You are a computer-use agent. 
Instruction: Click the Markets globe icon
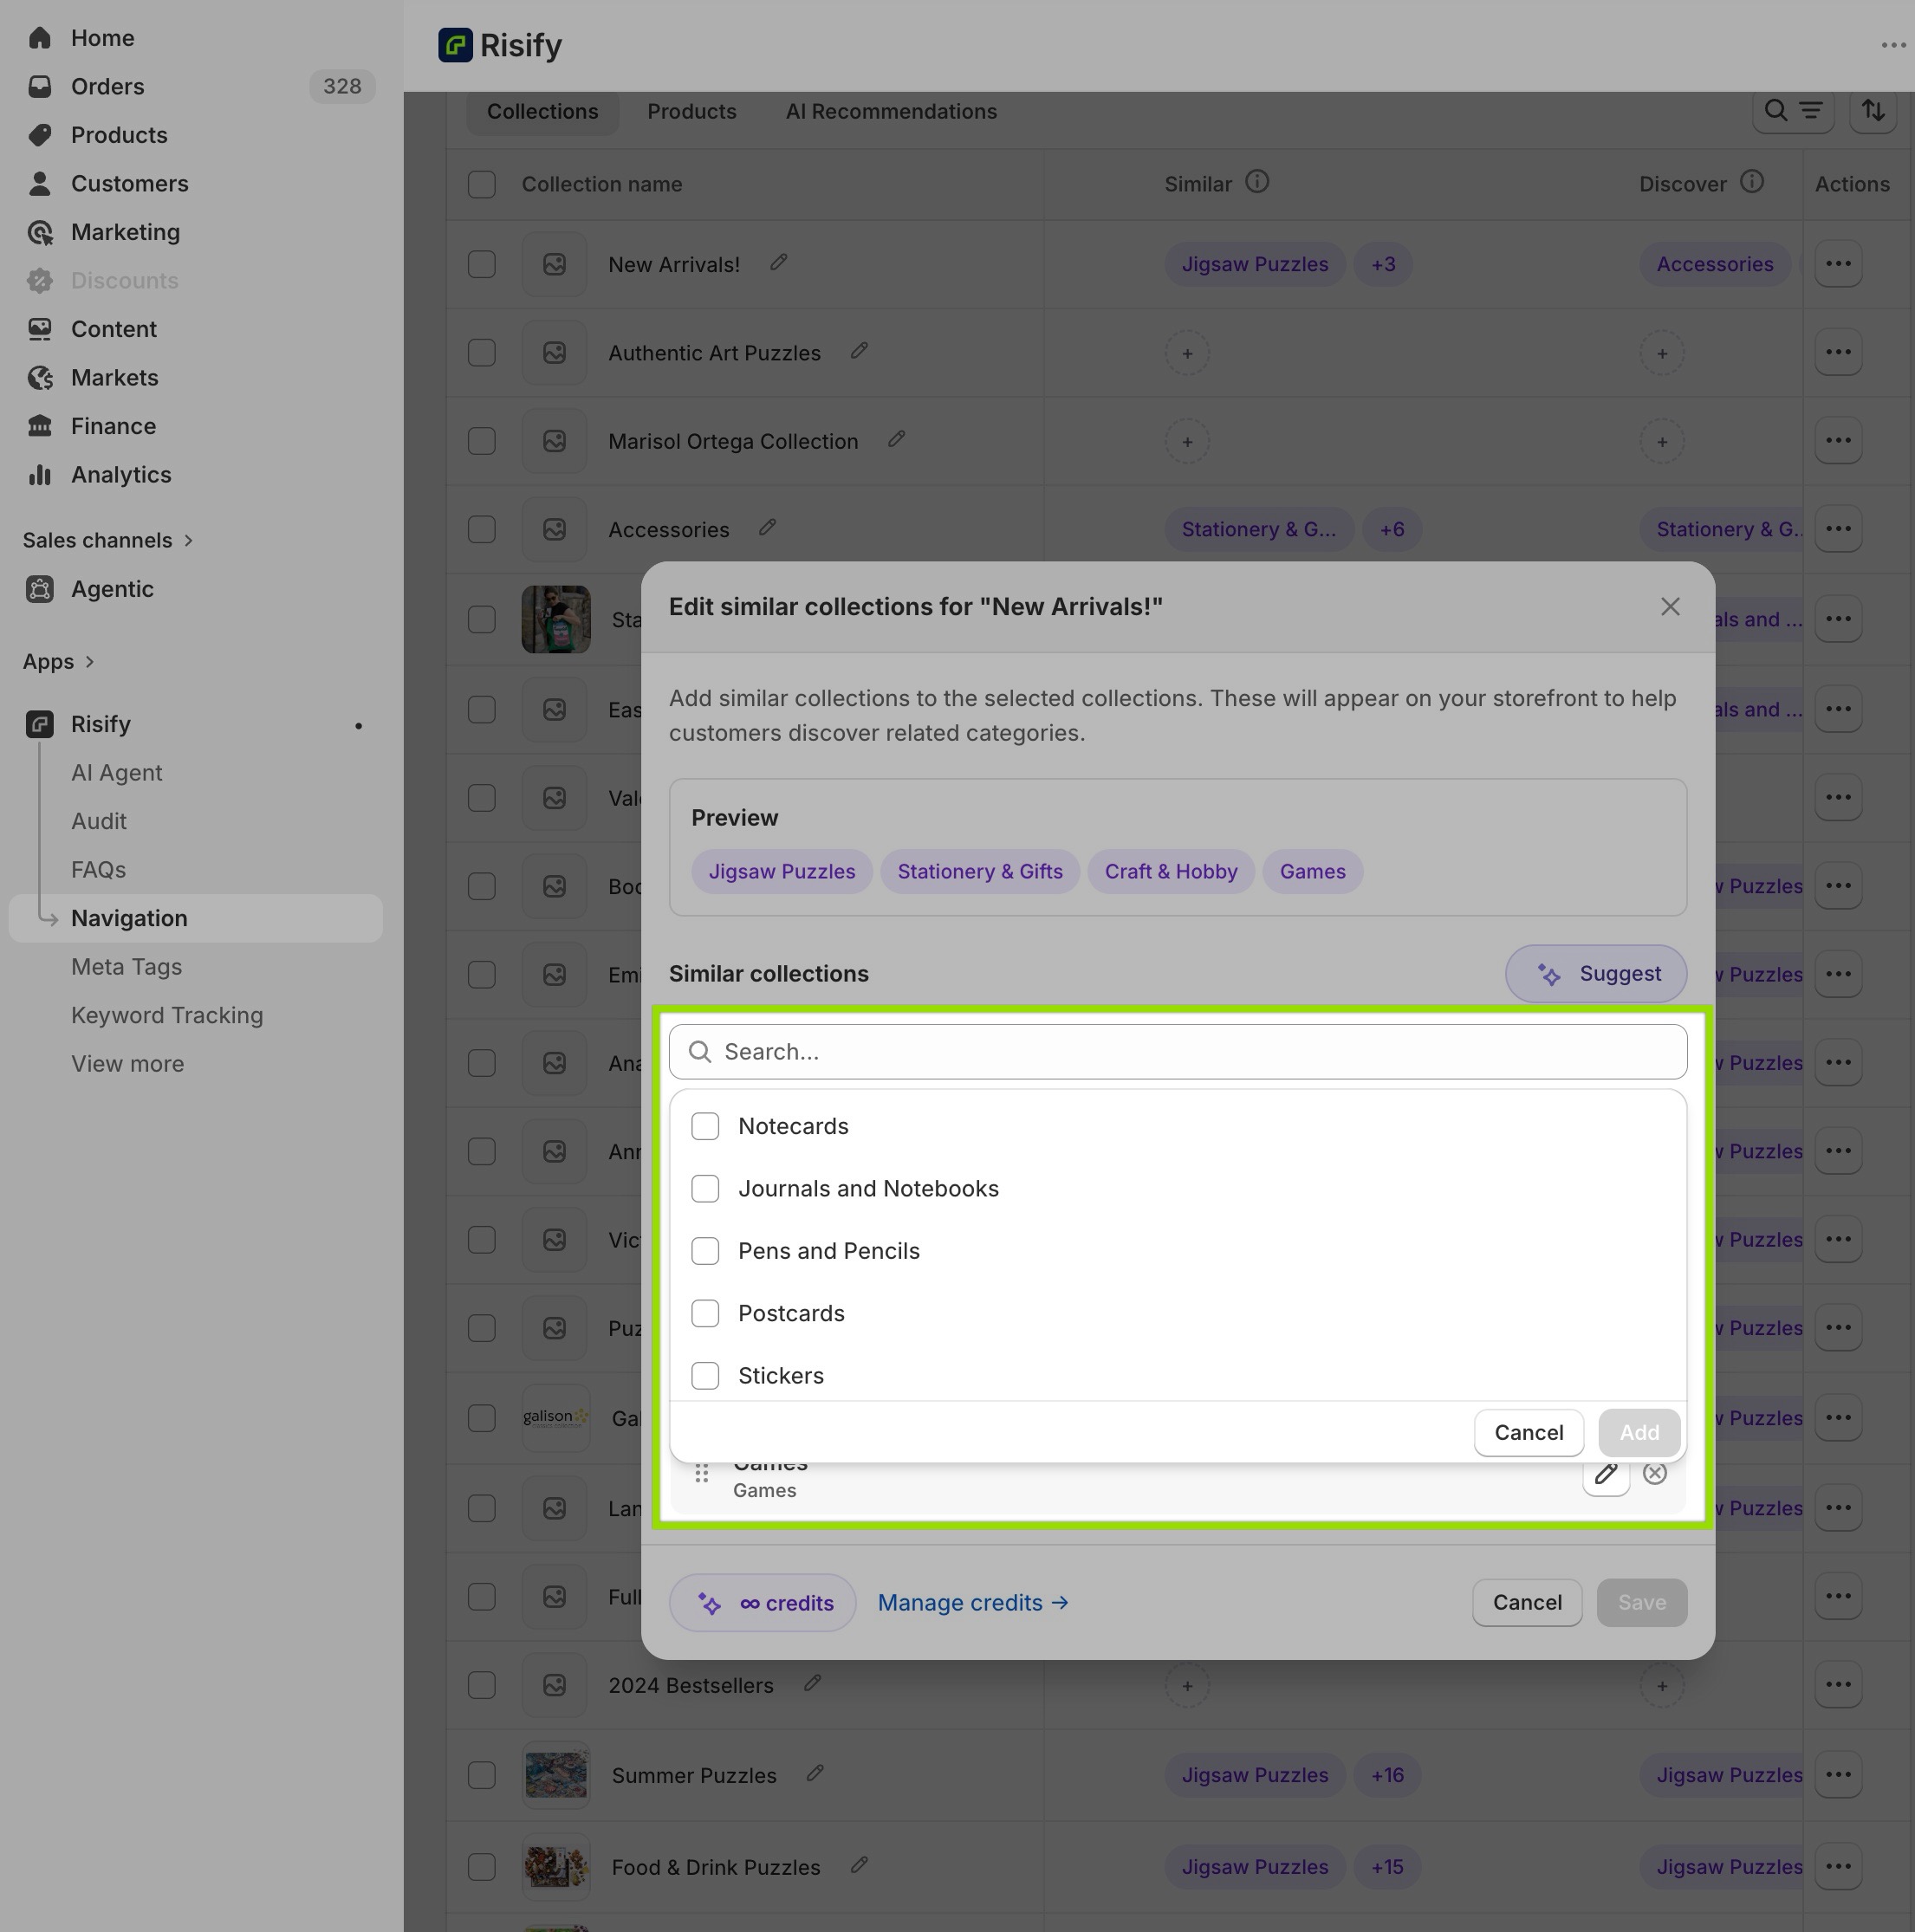point(40,378)
